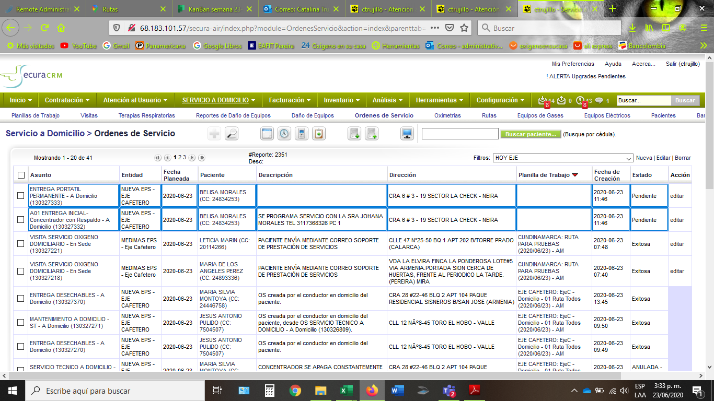Check the MANTENIMIENTO A DOMICILIO row checkbox

(21, 323)
